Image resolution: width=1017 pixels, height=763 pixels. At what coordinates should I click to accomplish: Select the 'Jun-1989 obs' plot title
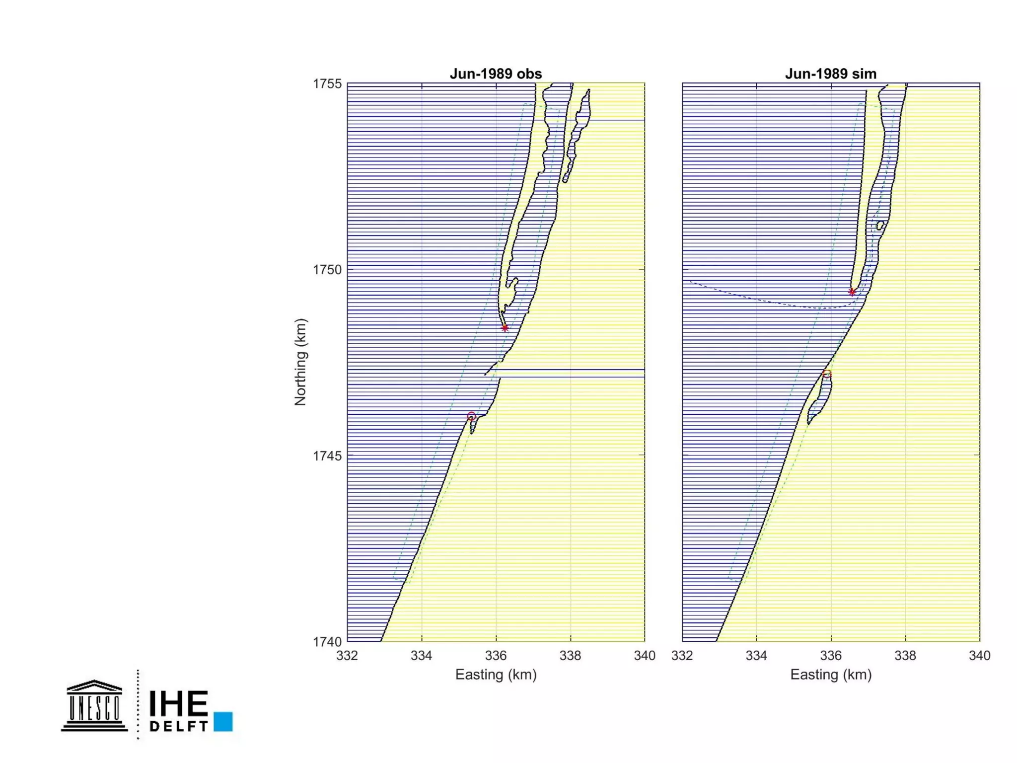(x=496, y=74)
